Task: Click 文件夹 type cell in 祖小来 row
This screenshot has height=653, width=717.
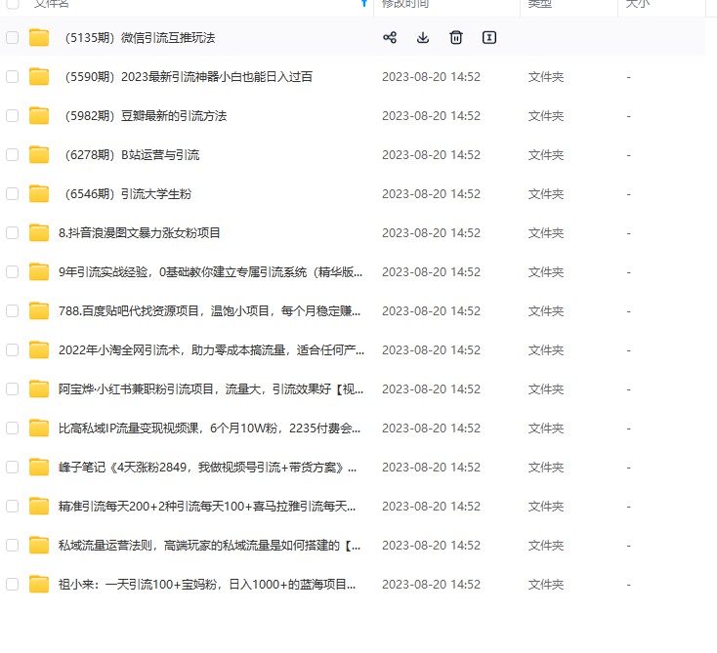Action: (546, 585)
